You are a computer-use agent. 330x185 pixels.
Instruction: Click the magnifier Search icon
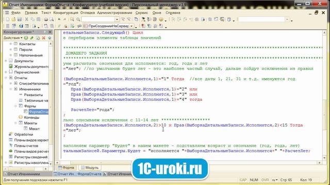point(78,20)
